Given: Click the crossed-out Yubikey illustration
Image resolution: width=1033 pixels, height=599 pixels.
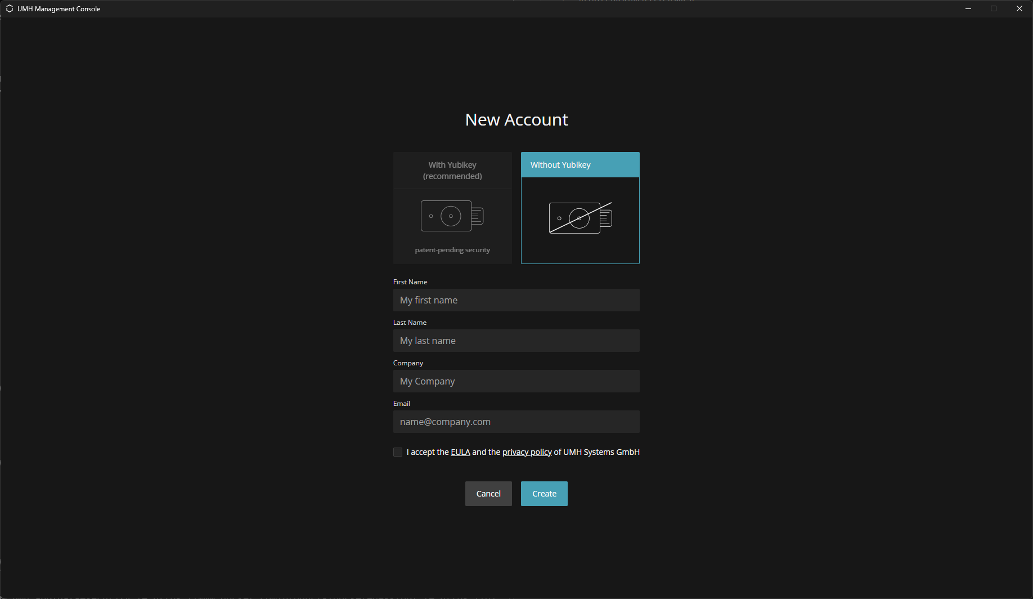Looking at the screenshot, I should [580, 218].
